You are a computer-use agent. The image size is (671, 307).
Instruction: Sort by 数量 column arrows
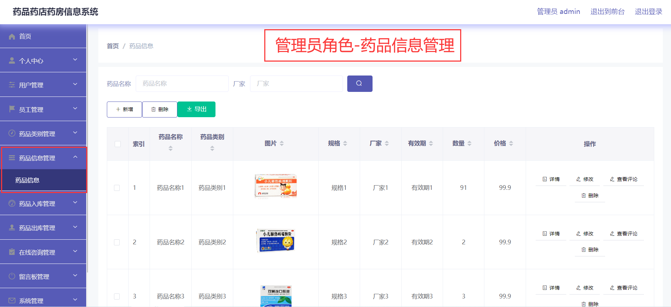(x=469, y=143)
